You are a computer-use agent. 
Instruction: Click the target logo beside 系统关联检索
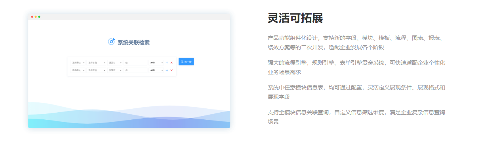pyautogui.click(x=112, y=41)
